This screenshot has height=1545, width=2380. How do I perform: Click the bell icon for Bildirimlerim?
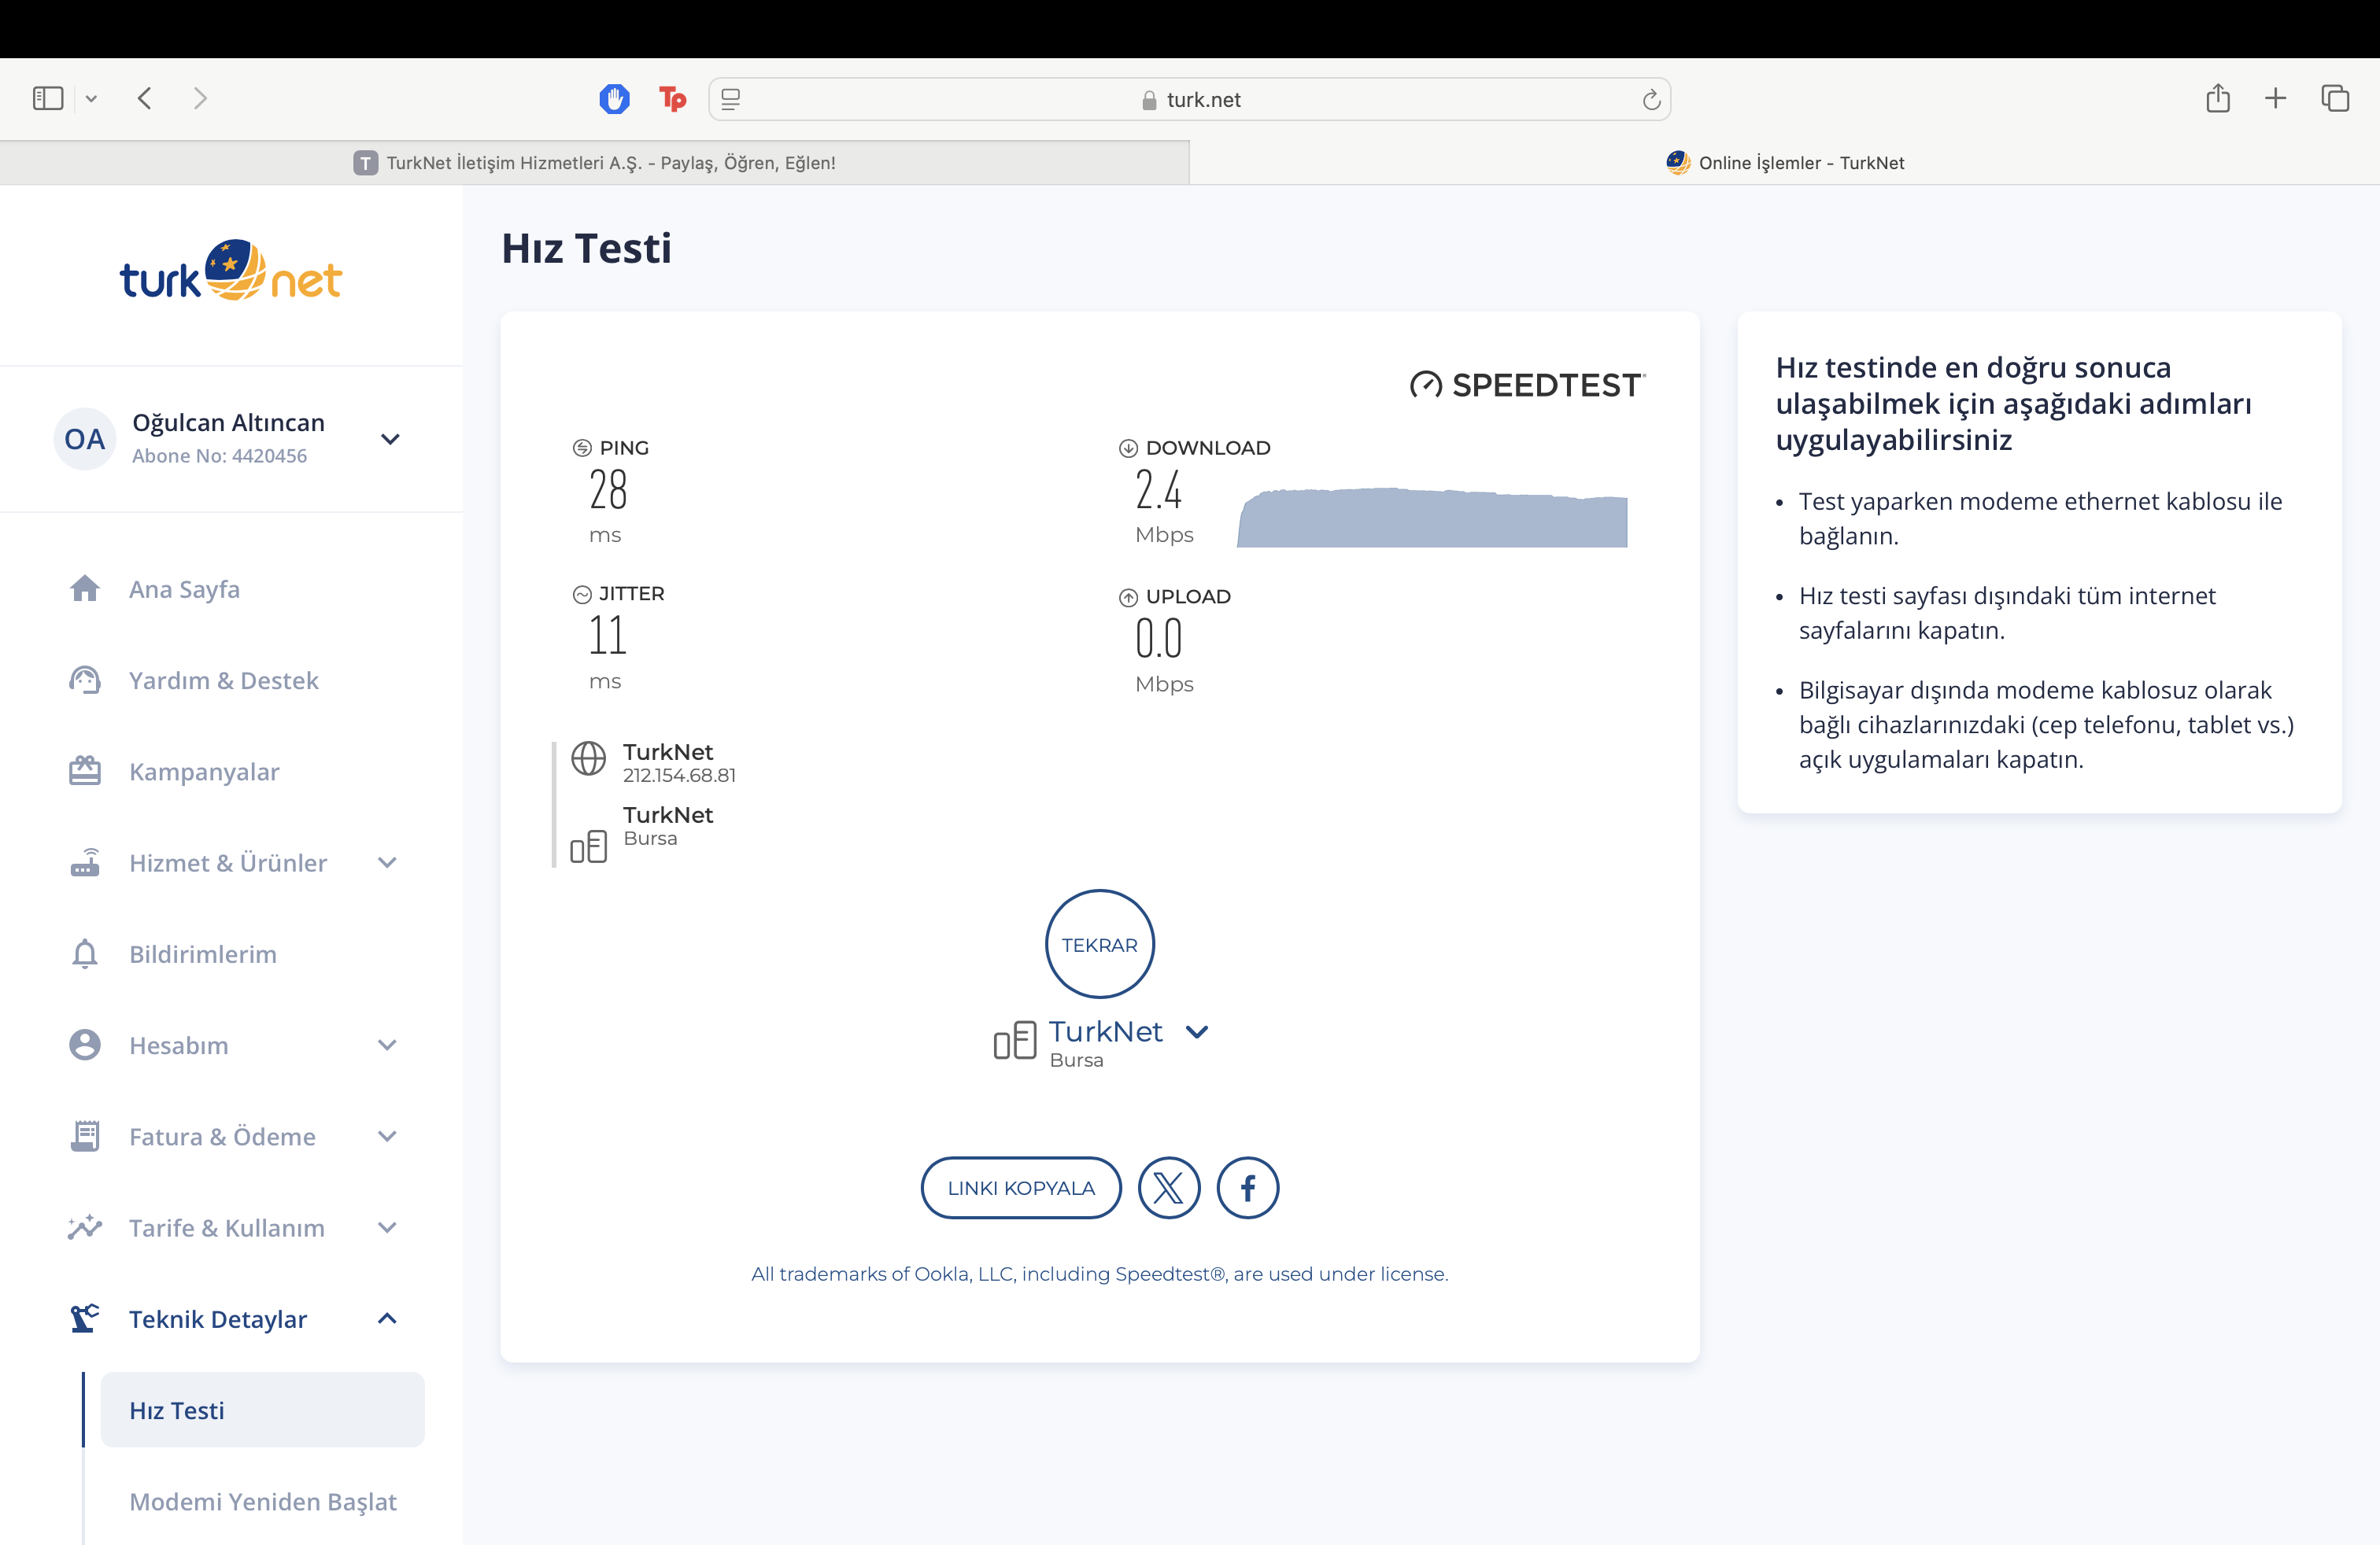[x=85, y=954]
